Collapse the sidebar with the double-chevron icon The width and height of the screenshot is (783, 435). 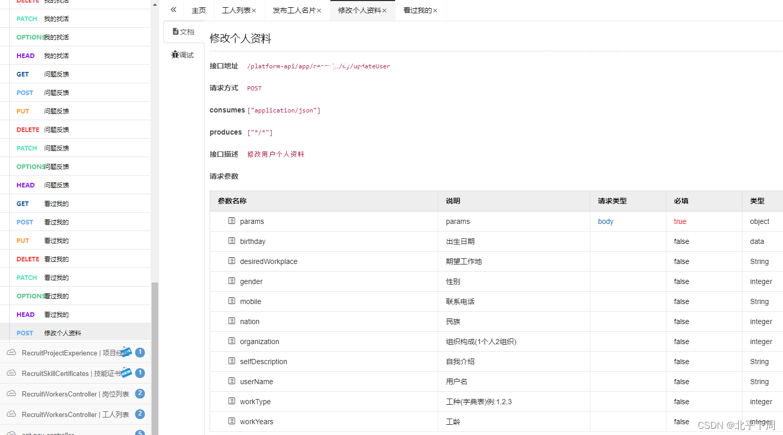(x=174, y=10)
